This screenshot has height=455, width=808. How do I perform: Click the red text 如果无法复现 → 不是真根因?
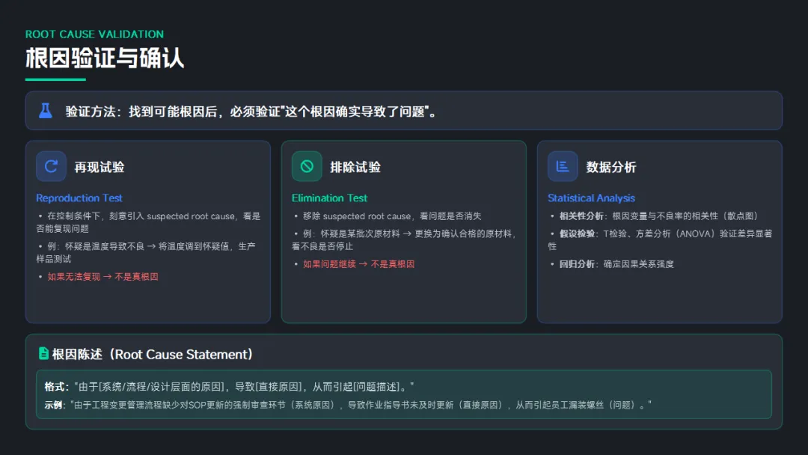pyautogui.click(x=102, y=277)
